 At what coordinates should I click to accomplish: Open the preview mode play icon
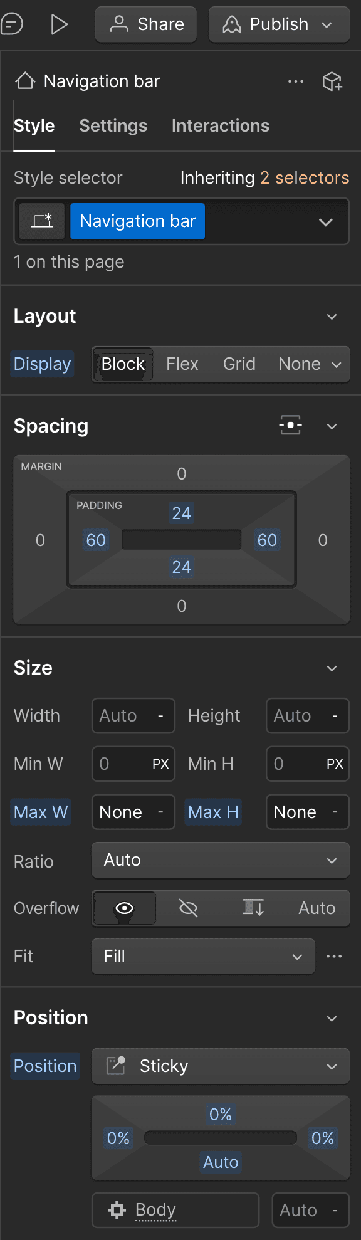[x=60, y=24]
